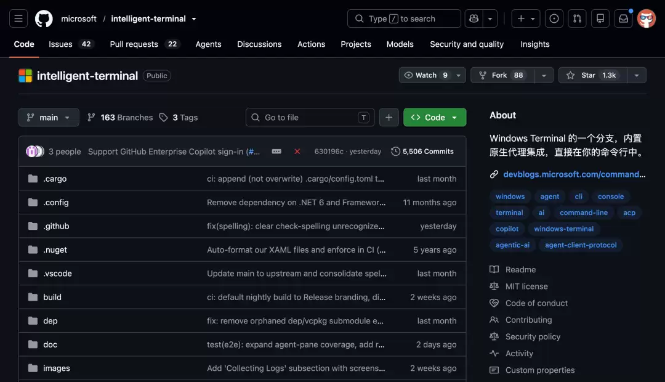Open the Contributing link

tap(528, 320)
